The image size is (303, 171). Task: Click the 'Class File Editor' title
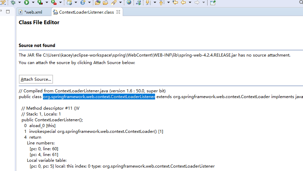(39, 22)
